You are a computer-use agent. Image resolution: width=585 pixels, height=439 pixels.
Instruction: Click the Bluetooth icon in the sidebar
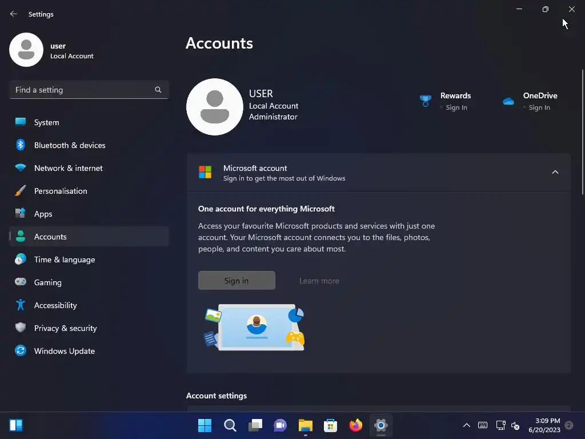tap(20, 145)
